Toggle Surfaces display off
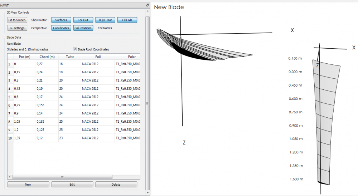Screen dimensions: 358x196 click(x=61, y=20)
